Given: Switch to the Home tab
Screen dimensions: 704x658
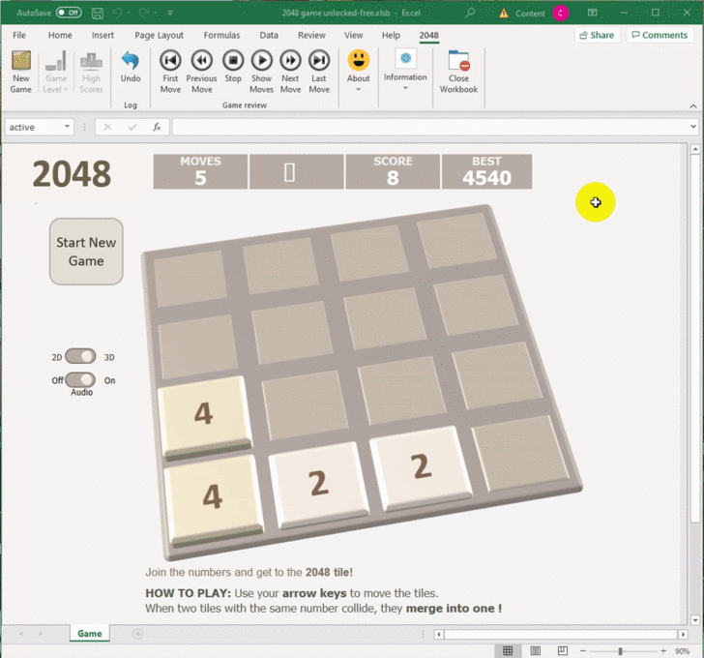Looking at the screenshot, I should click(x=60, y=35).
